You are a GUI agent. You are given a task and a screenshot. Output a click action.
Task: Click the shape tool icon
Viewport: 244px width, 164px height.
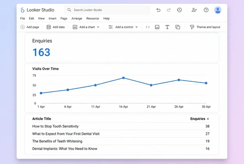point(178,27)
